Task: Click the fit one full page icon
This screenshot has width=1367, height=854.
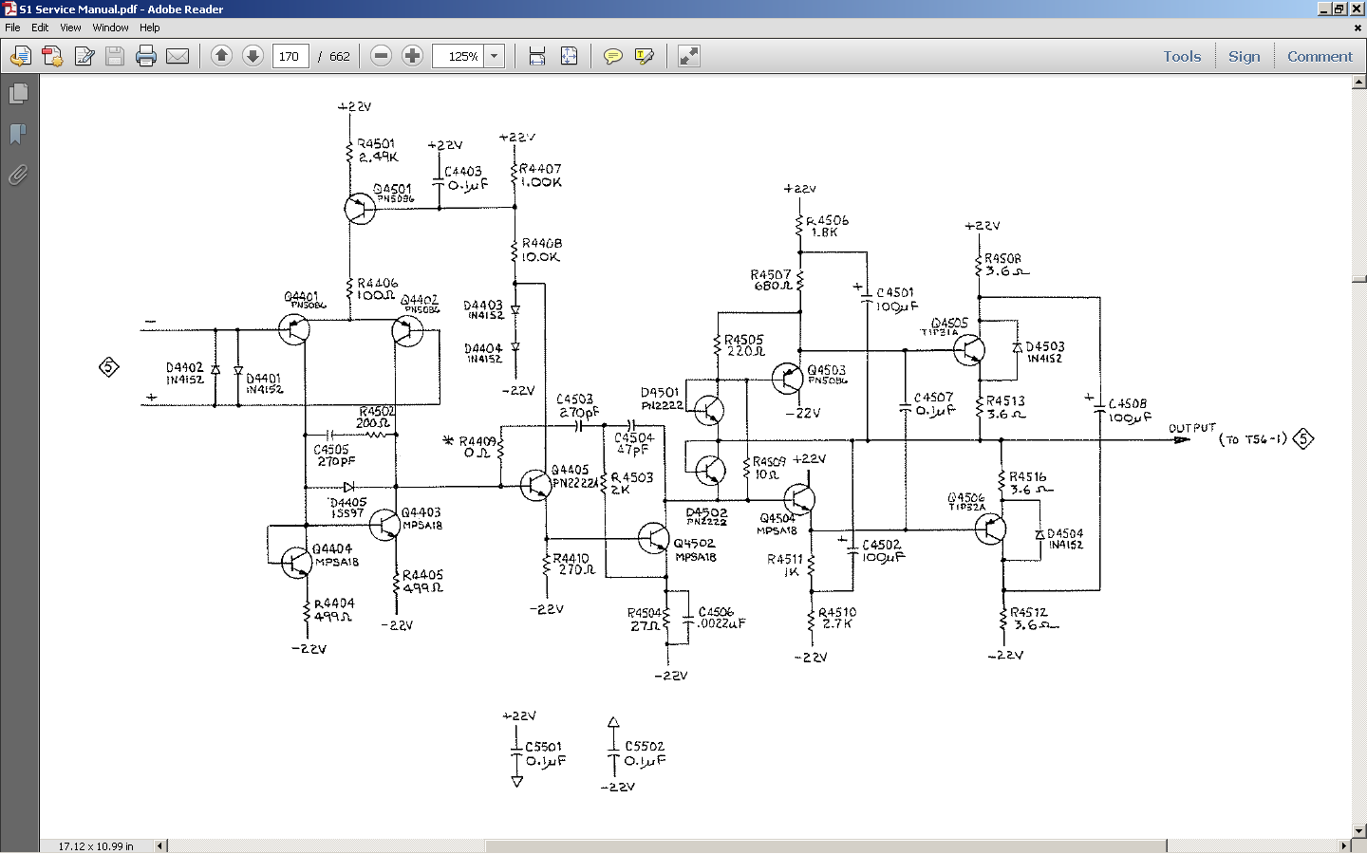Action: [569, 57]
